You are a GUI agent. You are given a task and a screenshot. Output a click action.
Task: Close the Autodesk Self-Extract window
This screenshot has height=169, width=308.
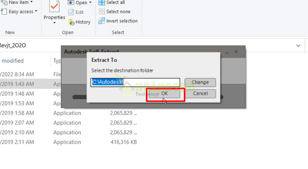(x=236, y=52)
